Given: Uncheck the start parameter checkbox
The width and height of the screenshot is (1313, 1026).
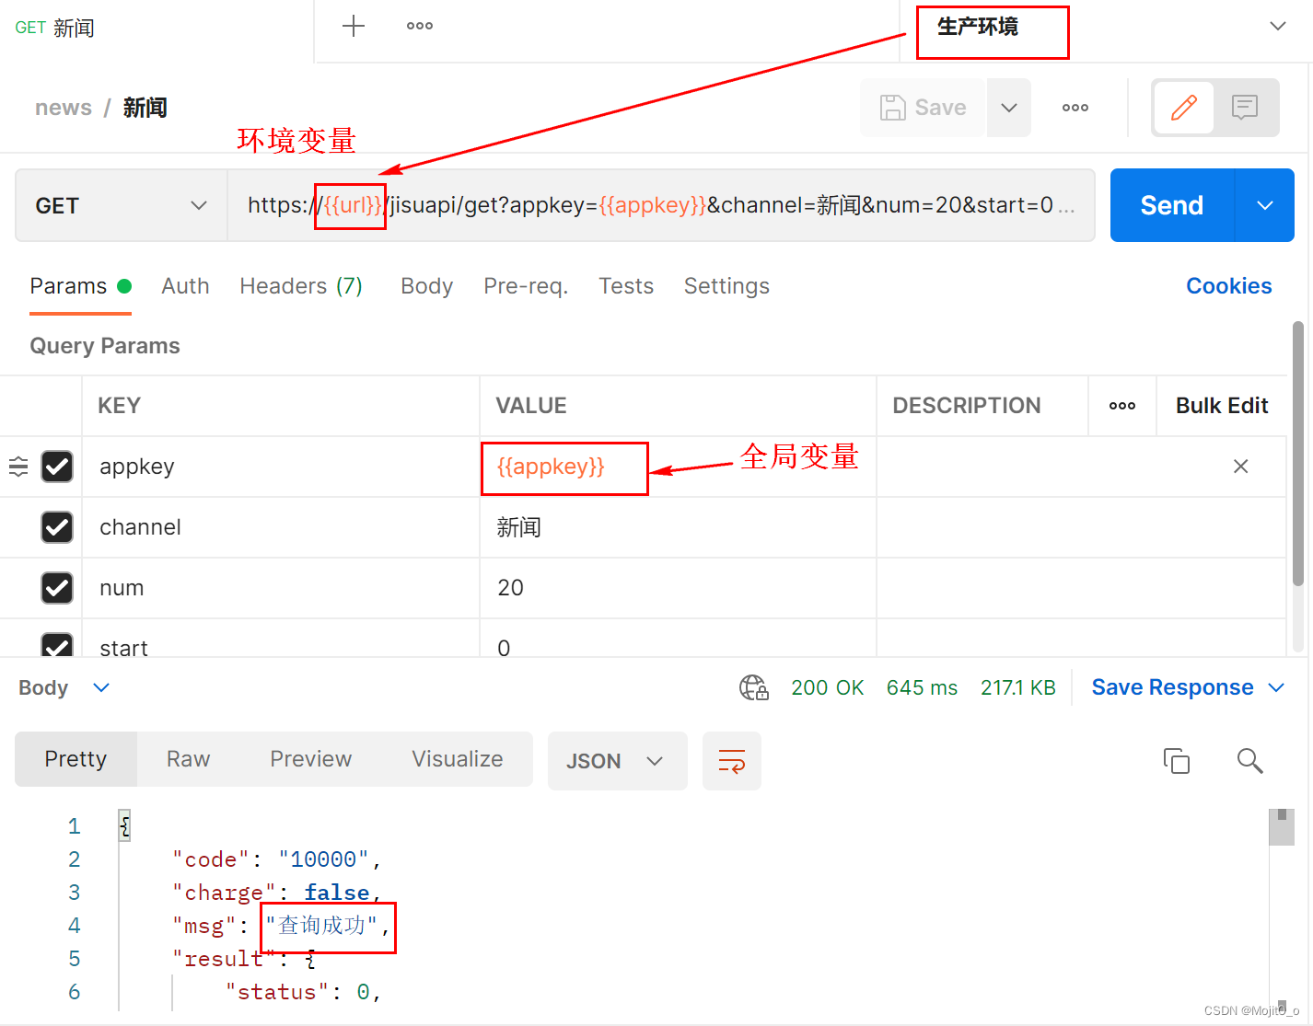Looking at the screenshot, I should click(57, 645).
